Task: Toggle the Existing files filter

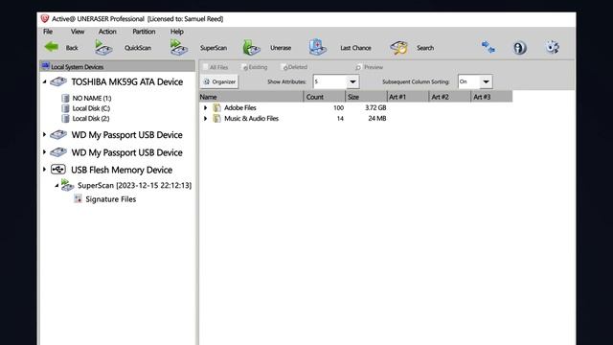Action: (x=244, y=67)
